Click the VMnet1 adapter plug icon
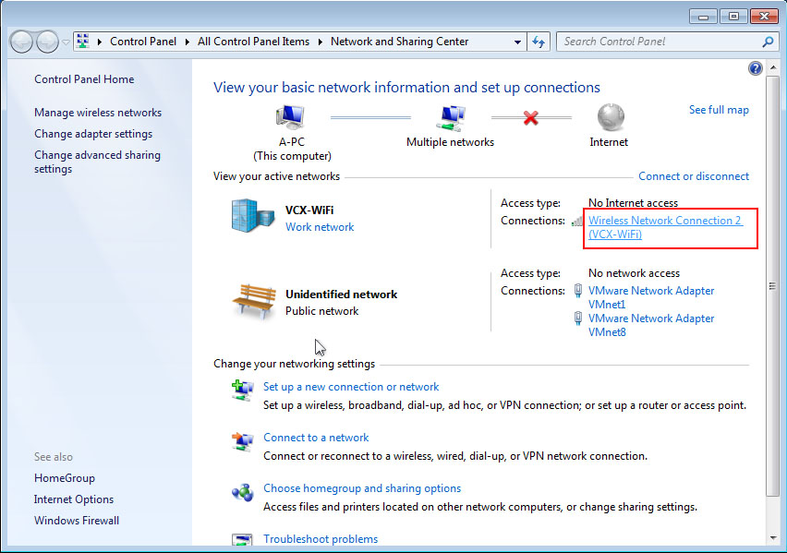The width and height of the screenshot is (787, 553). (x=578, y=291)
